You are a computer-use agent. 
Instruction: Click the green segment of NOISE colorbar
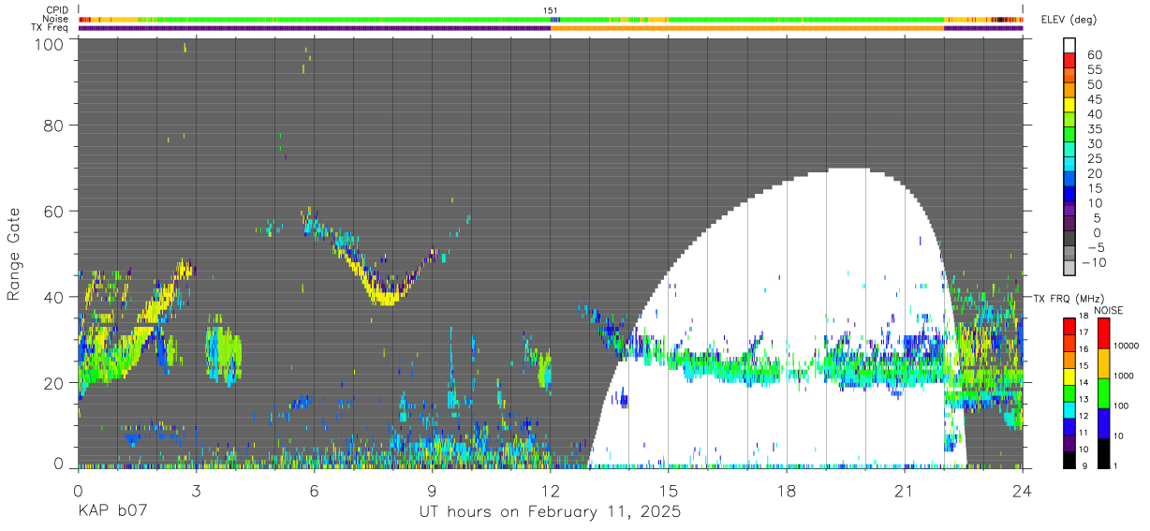click(x=1102, y=392)
